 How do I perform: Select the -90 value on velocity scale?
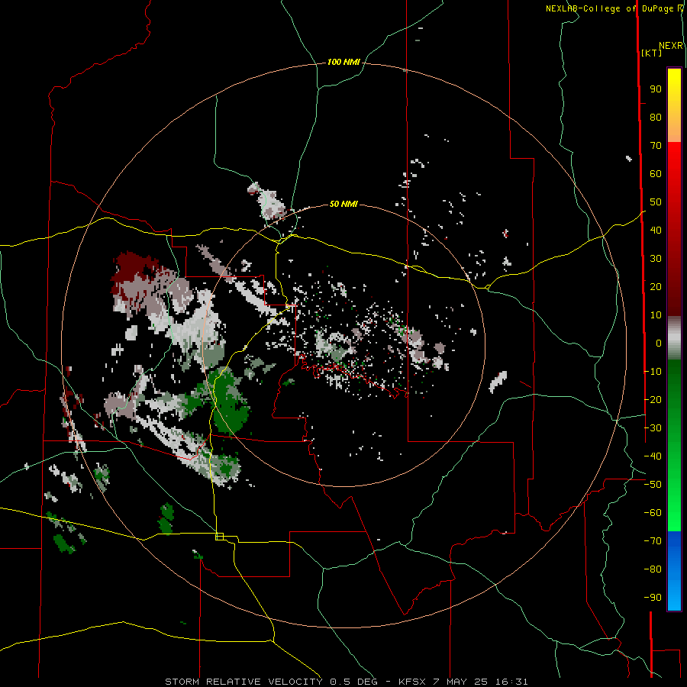point(653,598)
